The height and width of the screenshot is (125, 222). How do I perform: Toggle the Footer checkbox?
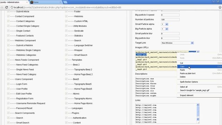(x=66, y=11)
